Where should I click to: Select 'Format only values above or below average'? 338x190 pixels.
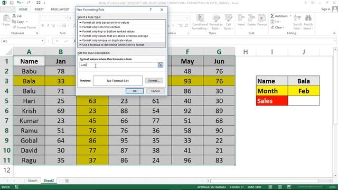pos(121,36)
